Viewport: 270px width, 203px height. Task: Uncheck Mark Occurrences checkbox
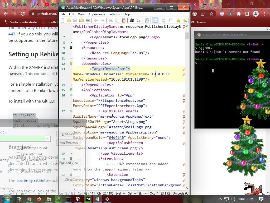pos(18,160)
